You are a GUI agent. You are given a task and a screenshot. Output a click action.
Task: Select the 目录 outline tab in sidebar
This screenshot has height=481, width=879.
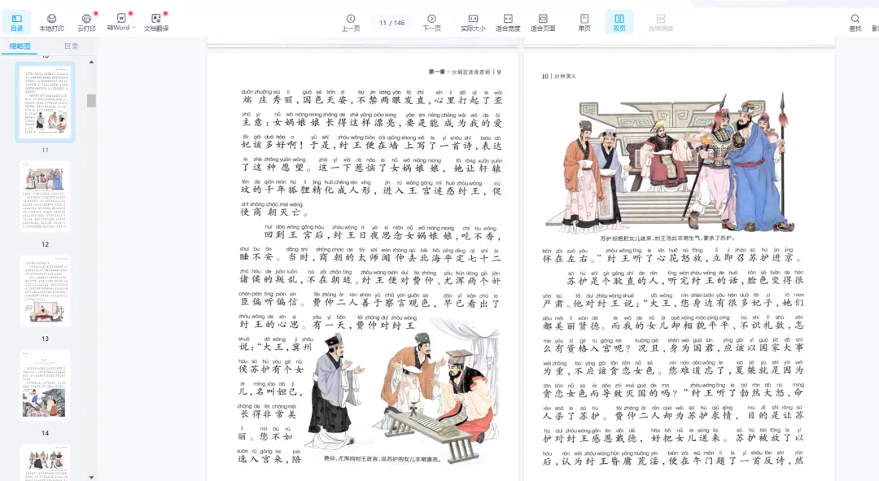coord(71,46)
